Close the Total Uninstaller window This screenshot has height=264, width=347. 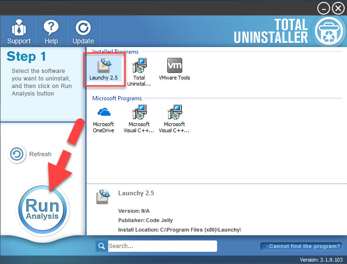point(338,8)
